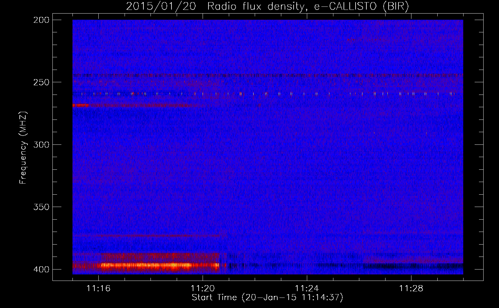Click the "Start Time (20-Jan-15 11:14:37)" axis label

point(267,298)
